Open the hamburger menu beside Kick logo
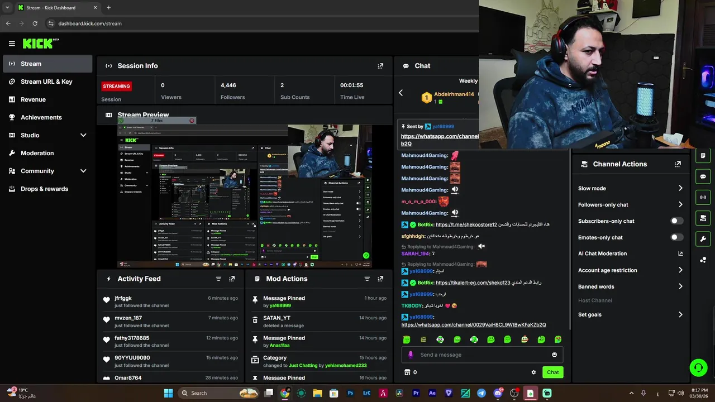This screenshot has height=402, width=715. pos(12,44)
